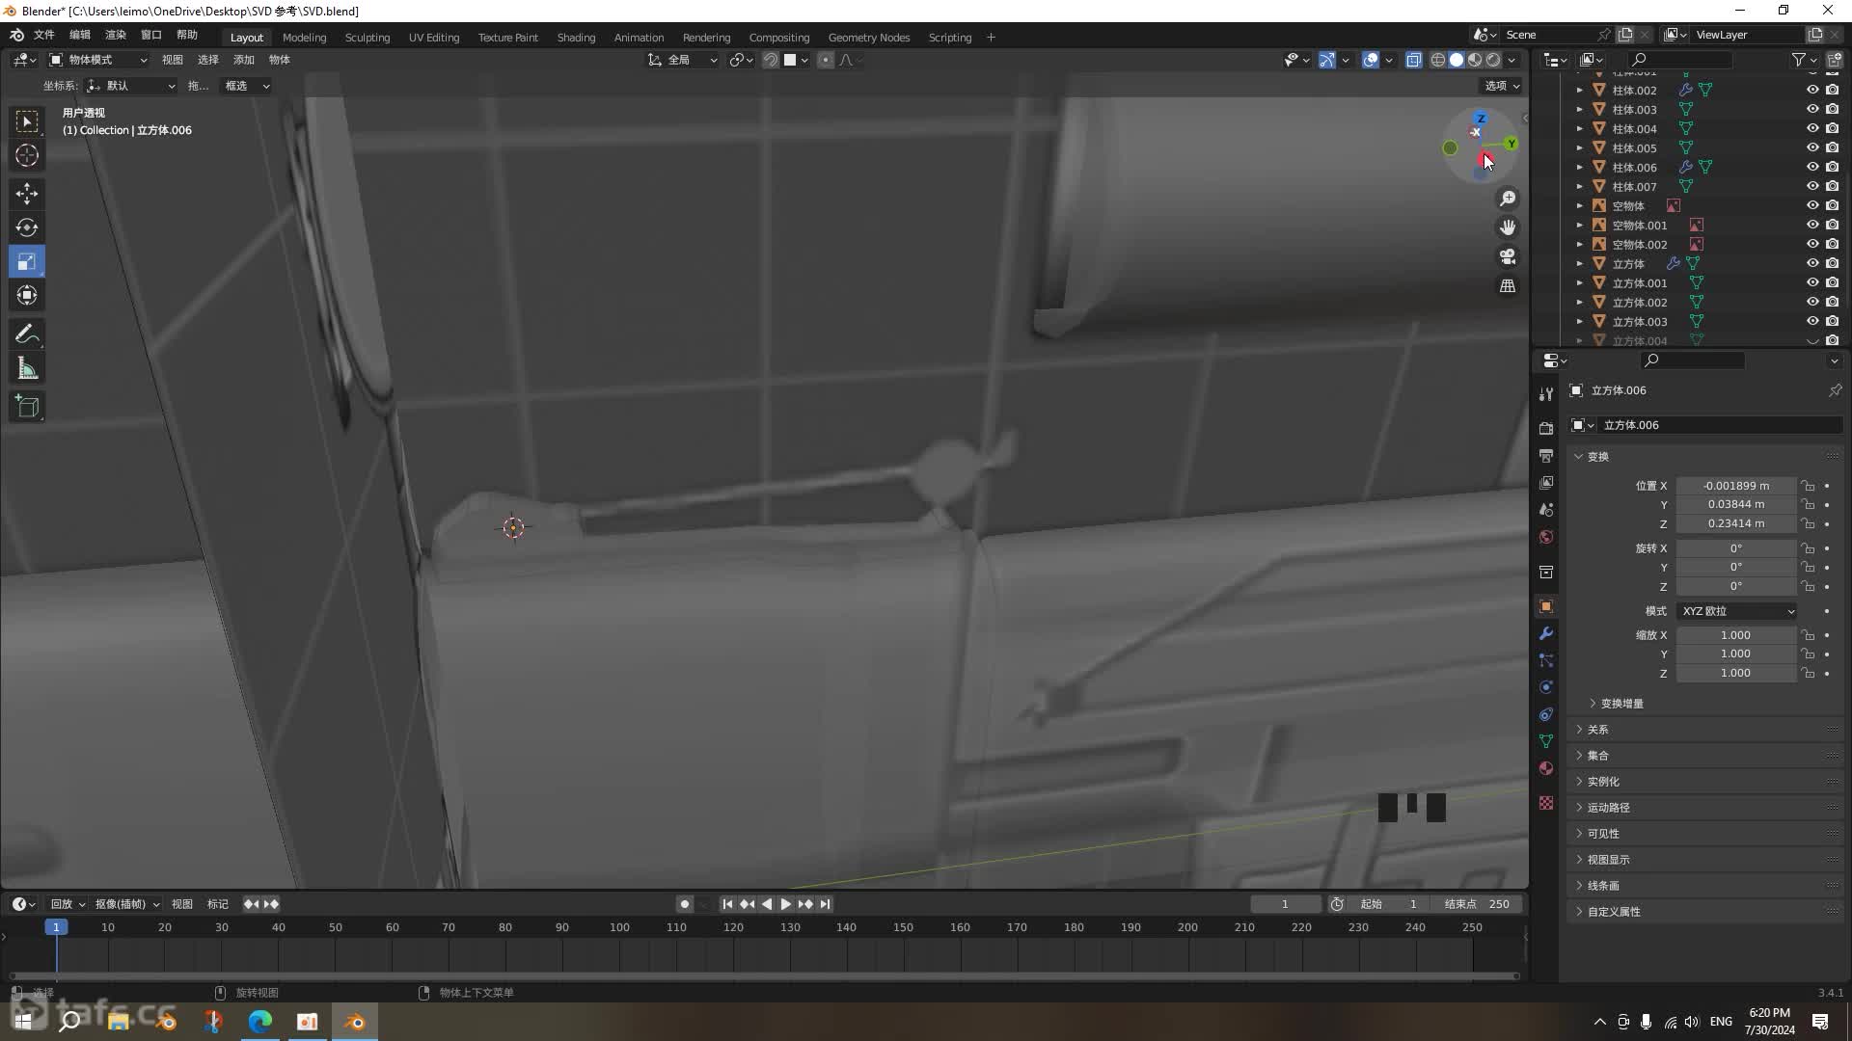Viewport: 1852px width, 1041px height.
Task: Select the Move tool
Action: [27, 194]
